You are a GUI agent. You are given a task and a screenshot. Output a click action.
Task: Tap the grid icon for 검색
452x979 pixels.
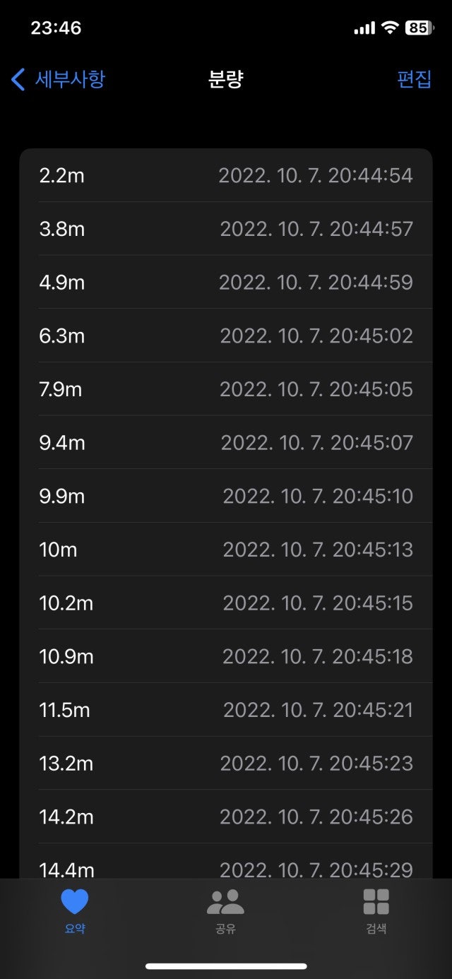click(376, 902)
